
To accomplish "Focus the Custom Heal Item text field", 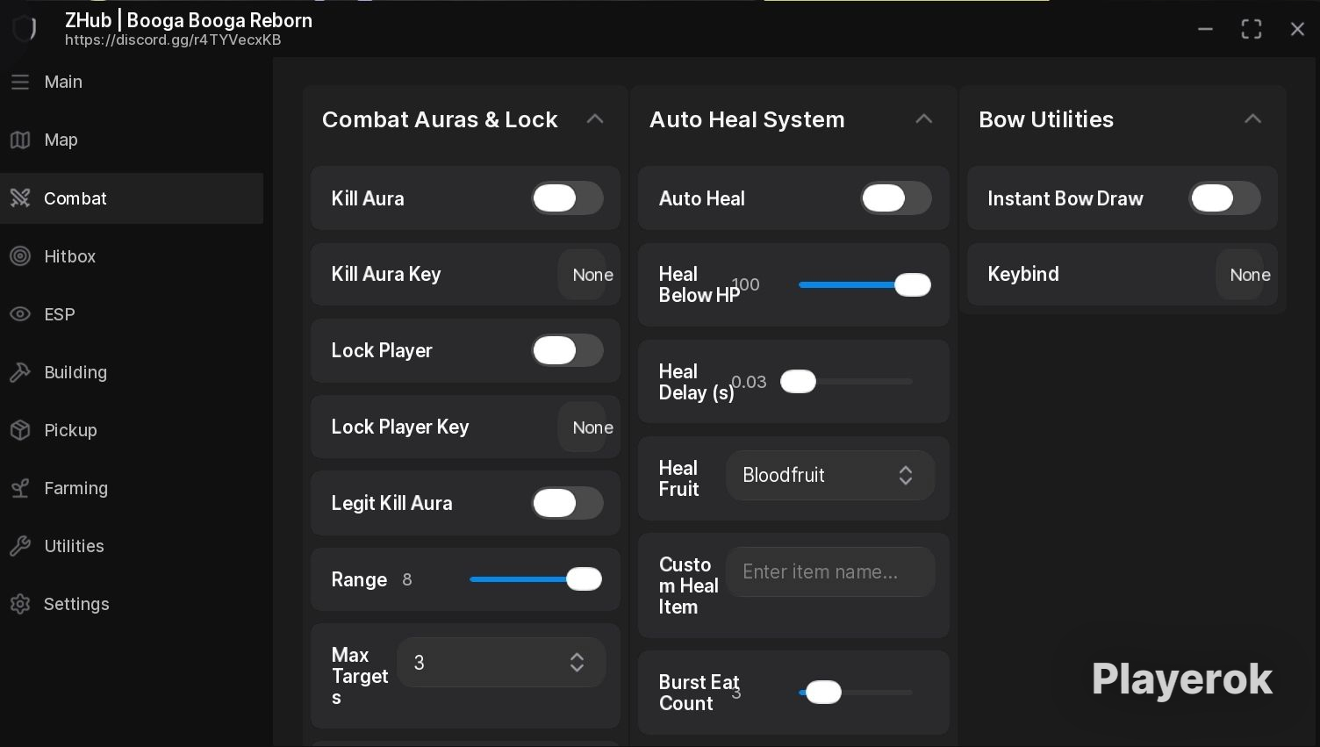I will pyautogui.click(x=830, y=572).
